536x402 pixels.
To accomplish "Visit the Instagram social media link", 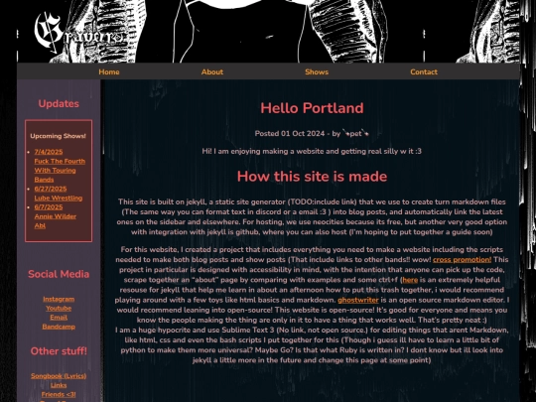I will click(x=59, y=299).
